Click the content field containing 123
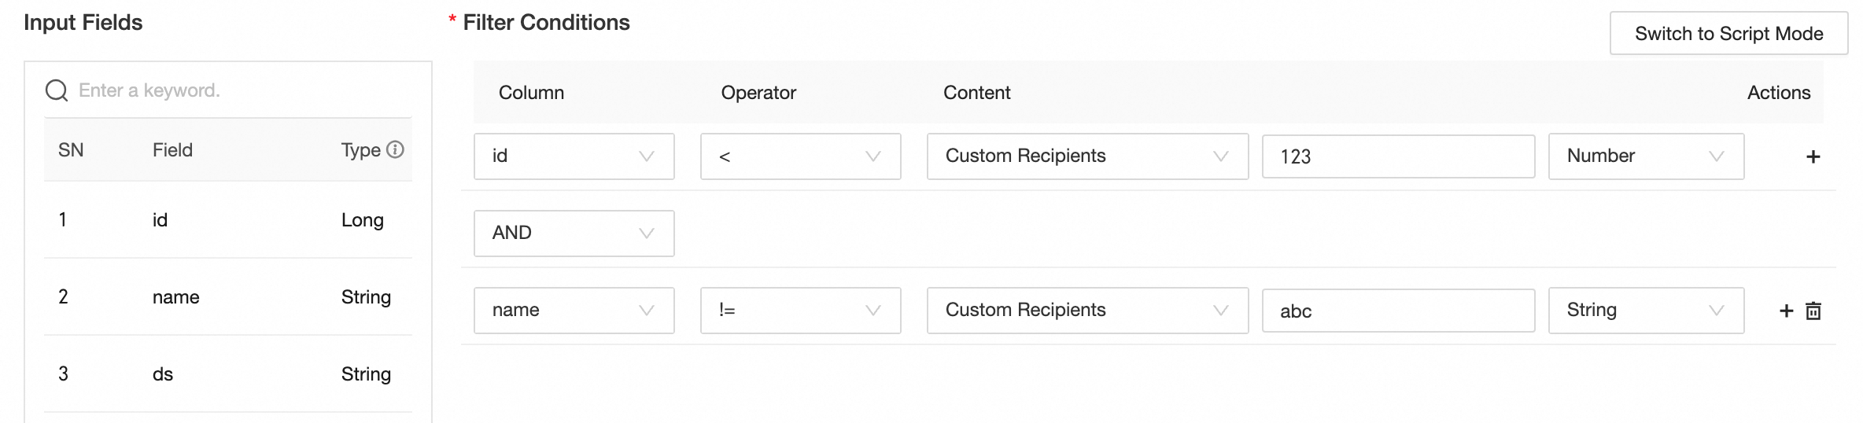 1398,156
